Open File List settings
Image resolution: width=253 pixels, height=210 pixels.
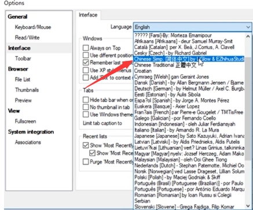(x=23, y=79)
